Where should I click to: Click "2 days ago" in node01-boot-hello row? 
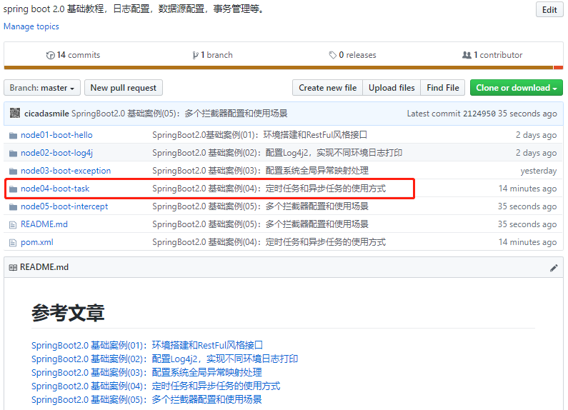[x=536, y=135]
